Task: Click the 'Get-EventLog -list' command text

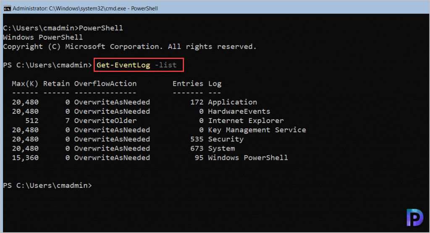Action: tap(136, 65)
